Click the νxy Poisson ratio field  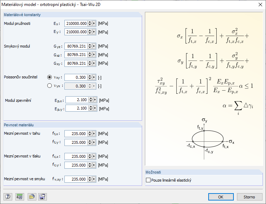pos(76,77)
